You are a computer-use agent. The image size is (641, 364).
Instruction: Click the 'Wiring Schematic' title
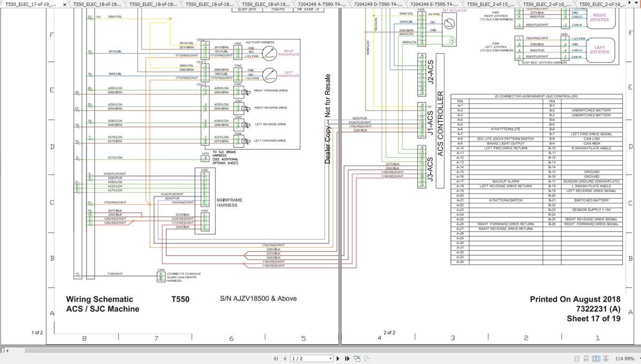[x=99, y=299]
